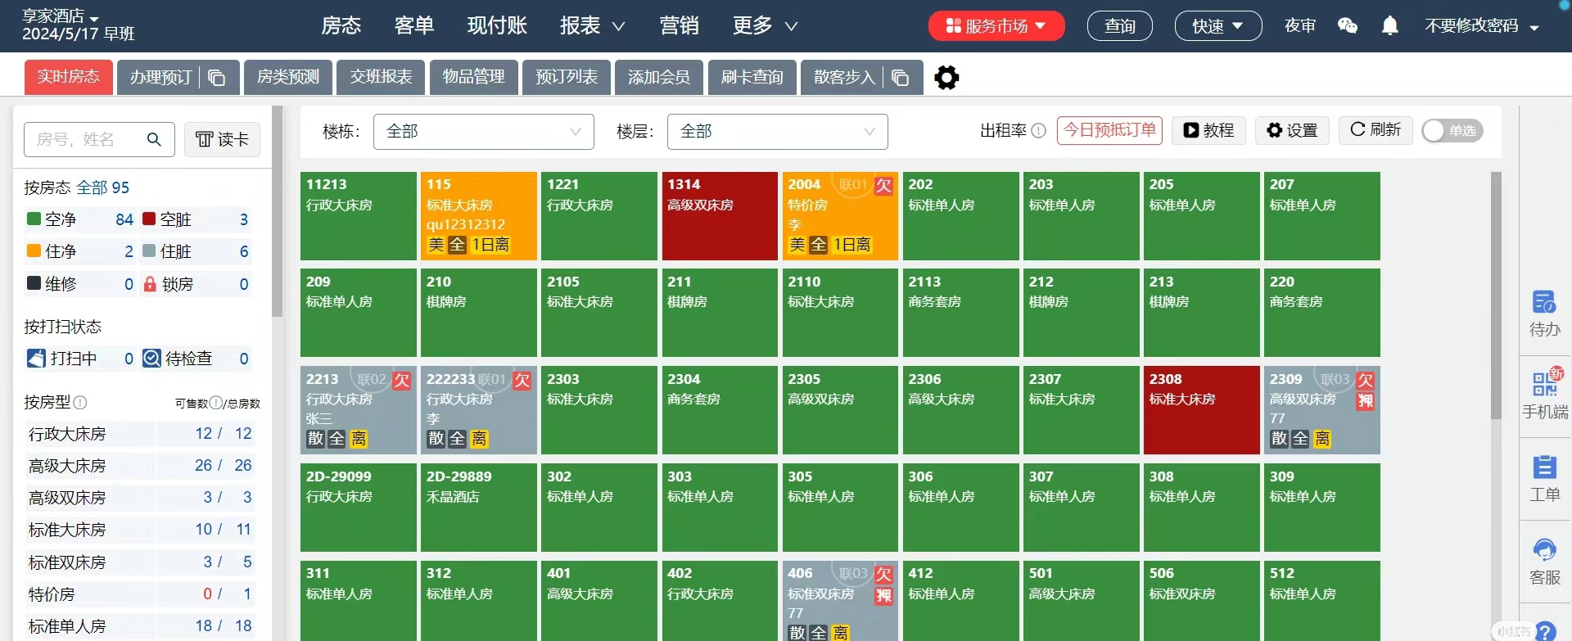Open the 楼栋 dropdown
This screenshot has width=1572, height=641.
click(x=483, y=132)
